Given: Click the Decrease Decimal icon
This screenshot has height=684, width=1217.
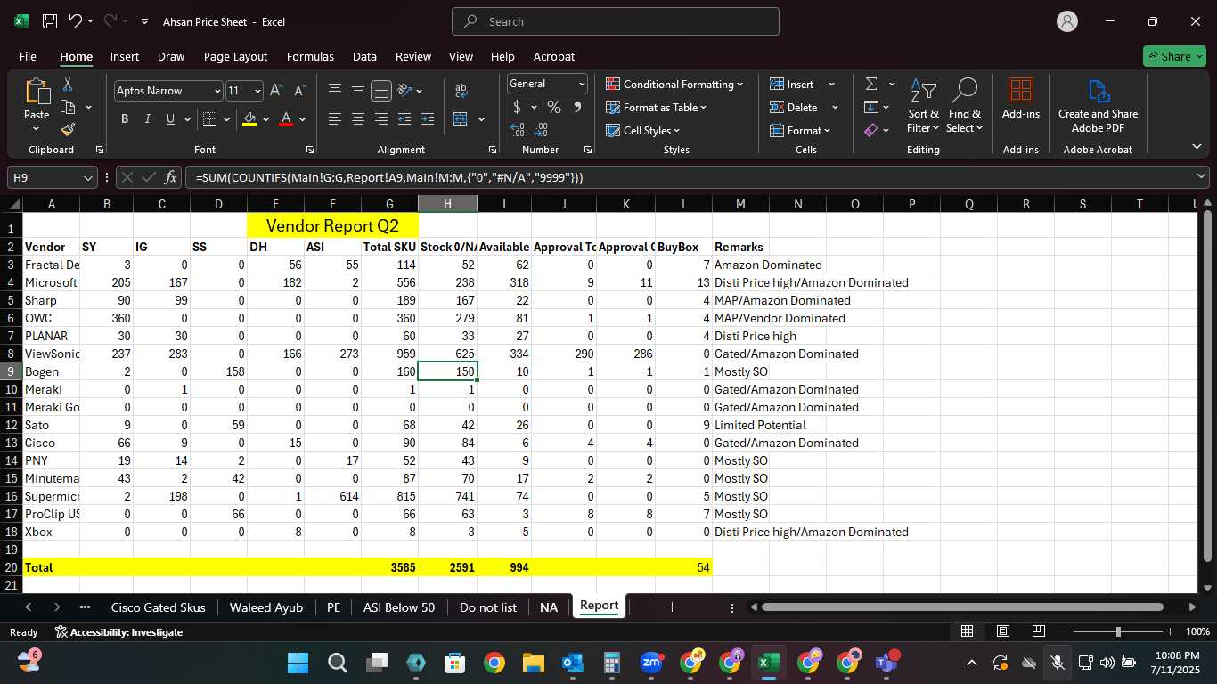Looking at the screenshot, I should (x=541, y=130).
